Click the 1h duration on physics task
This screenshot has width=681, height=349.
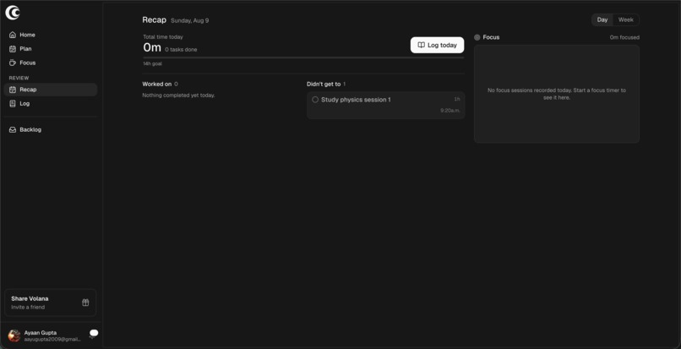click(457, 99)
